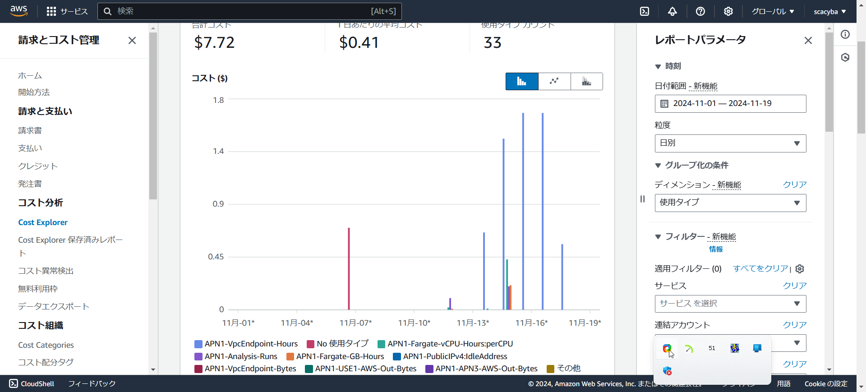
Task: Click the 51 tray icon
Action: 712,348
